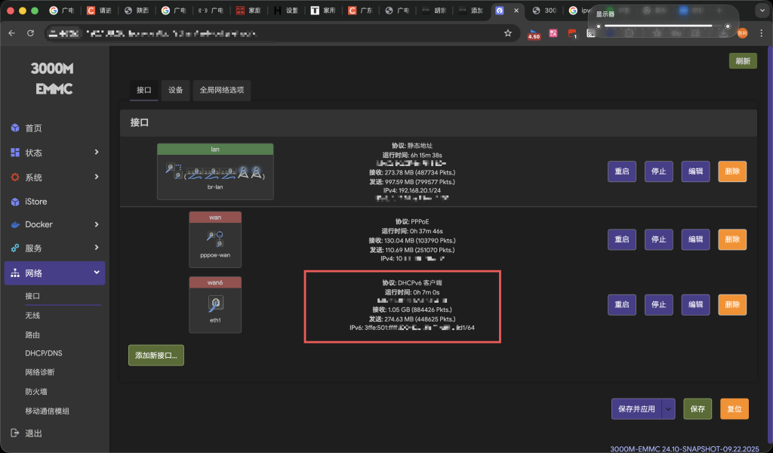Expand the 状态 sidebar submenu
773x453 pixels.
[x=97, y=153]
